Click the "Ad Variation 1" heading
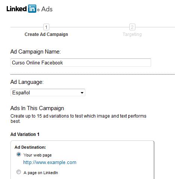 tap(25, 134)
